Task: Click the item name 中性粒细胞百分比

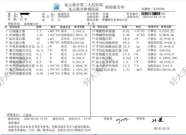Action: click(22, 47)
